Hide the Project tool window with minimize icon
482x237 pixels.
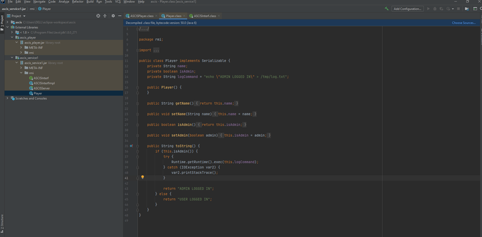pyautogui.click(x=120, y=16)
